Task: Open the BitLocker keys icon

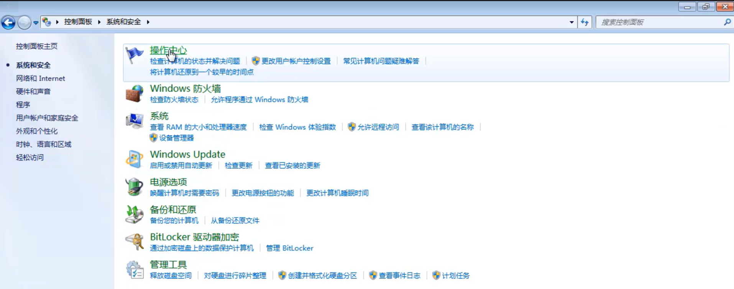Action: click(x=134, y=242)
